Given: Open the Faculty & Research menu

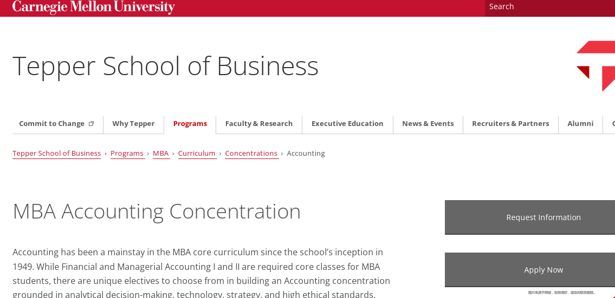Looking at the screenshot, I should (x=259, y=124).
